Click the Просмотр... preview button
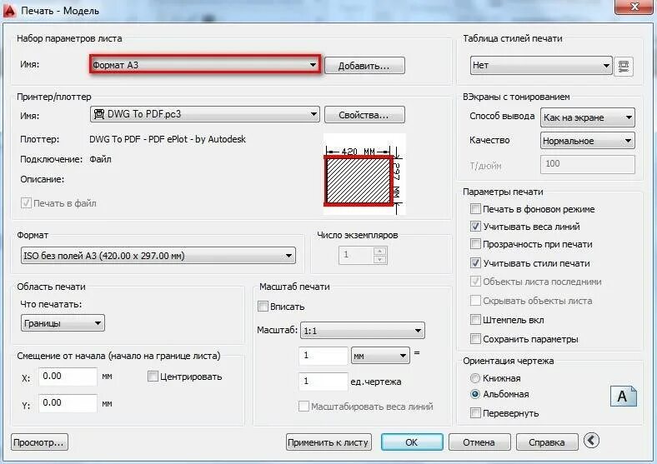657x464 pixels. [39, 442]
